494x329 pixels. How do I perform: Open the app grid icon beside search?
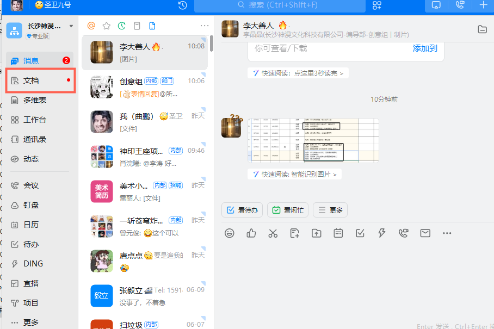pos(377,5)
